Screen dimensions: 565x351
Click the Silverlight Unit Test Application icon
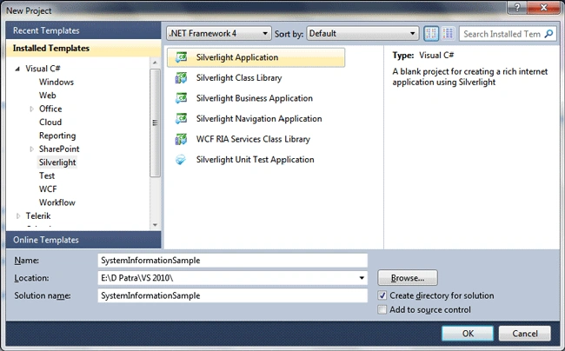pyautogui.click(x=181, y=160)
